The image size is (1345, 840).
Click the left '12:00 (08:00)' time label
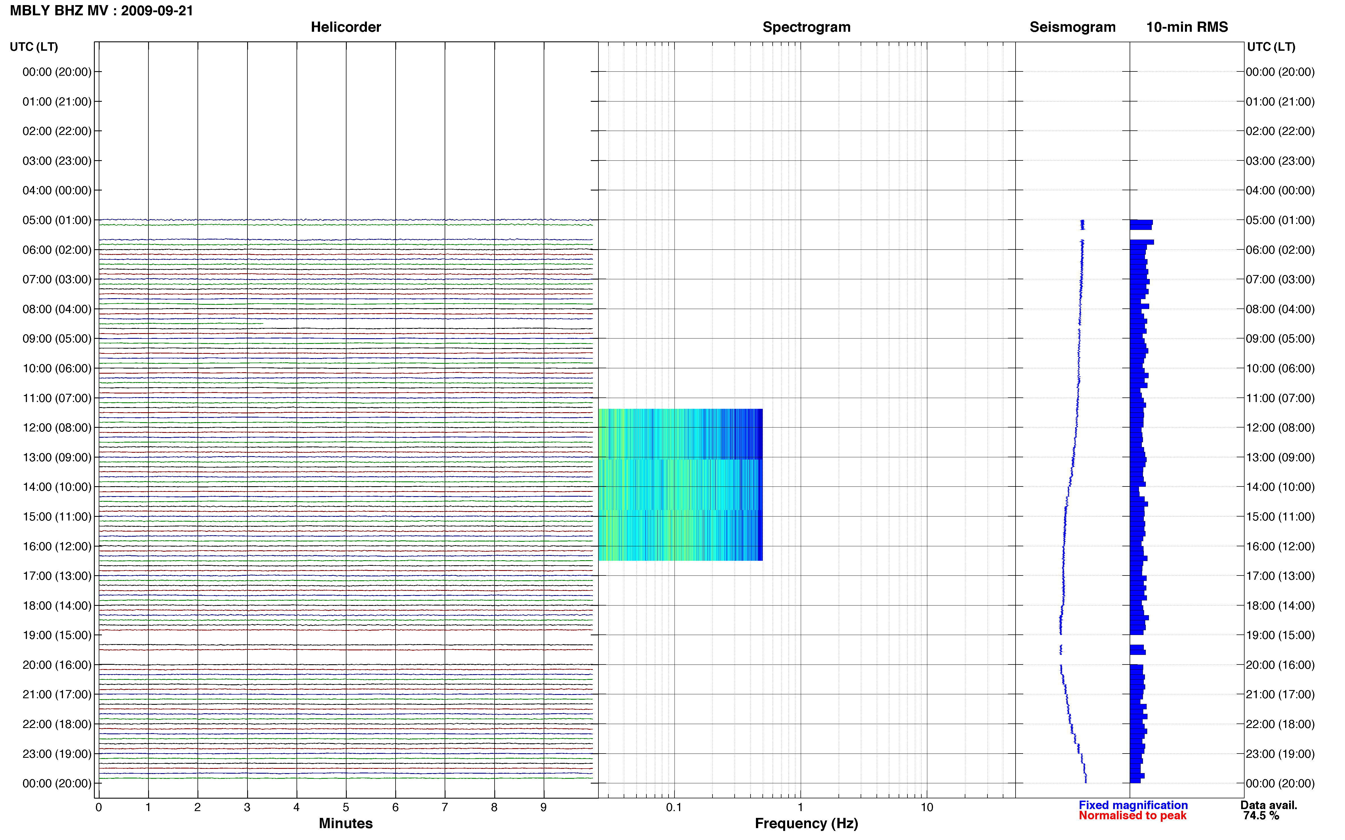click(x=57, y=428)
